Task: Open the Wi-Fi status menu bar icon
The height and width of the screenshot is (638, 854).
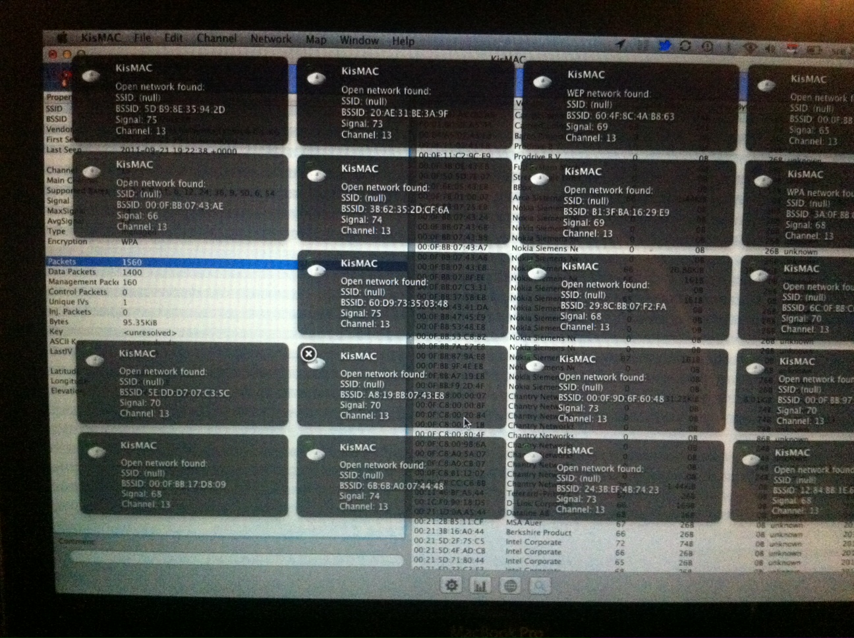Action: click(x=750, y=47)
